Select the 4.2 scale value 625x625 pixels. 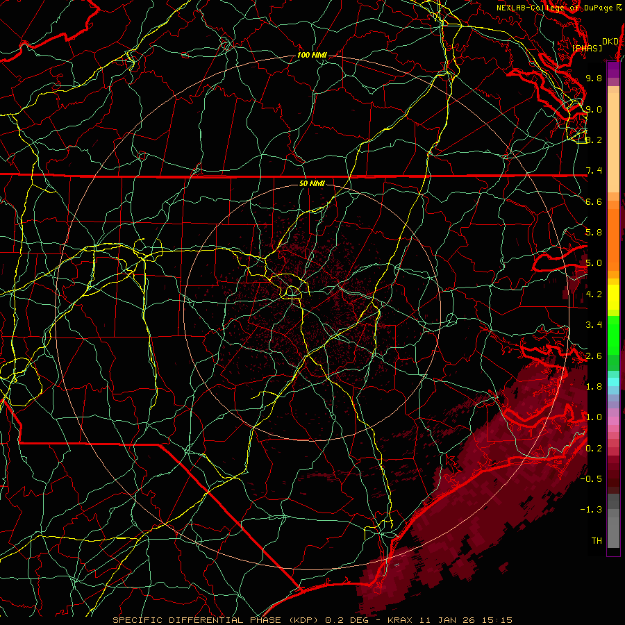594,294
